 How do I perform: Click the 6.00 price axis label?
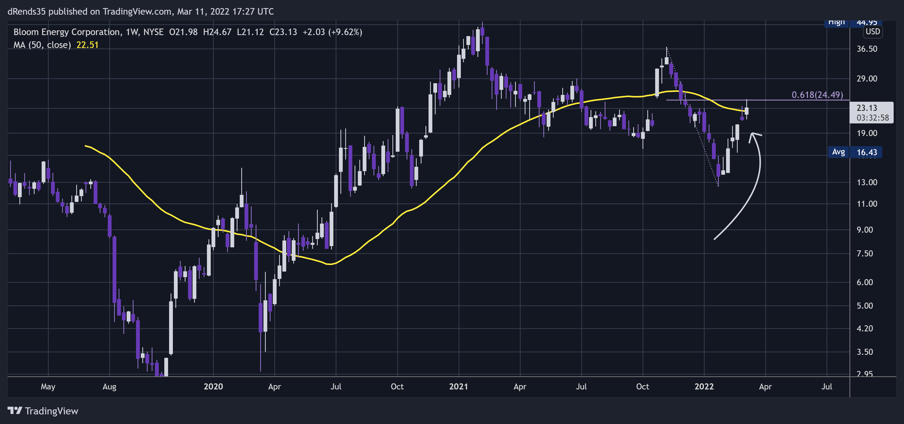[865, 282]
